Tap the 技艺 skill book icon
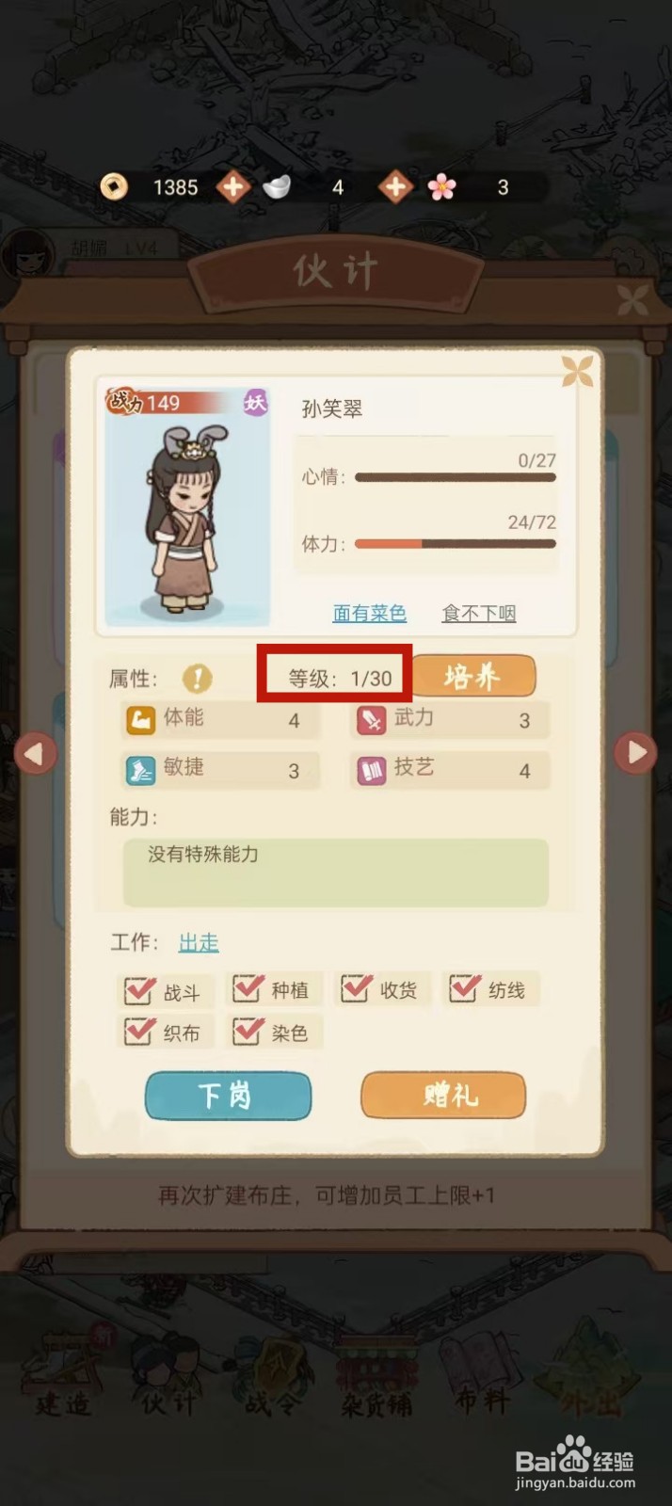The width and height of the screenshot is (672, 1506). (x=371, y=771)
